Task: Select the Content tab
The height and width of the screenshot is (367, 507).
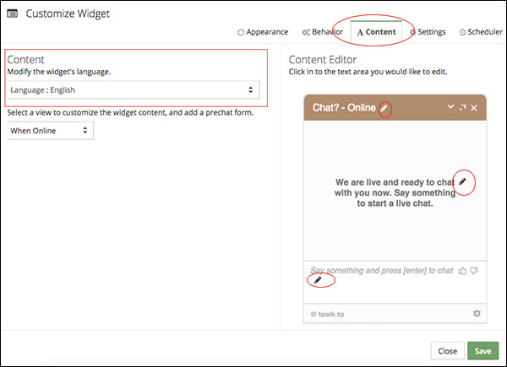Action: tap(376, 32)
